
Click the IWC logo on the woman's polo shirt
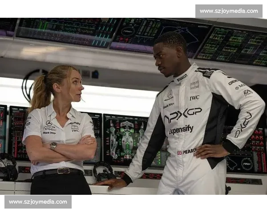(x=75, y=130)
